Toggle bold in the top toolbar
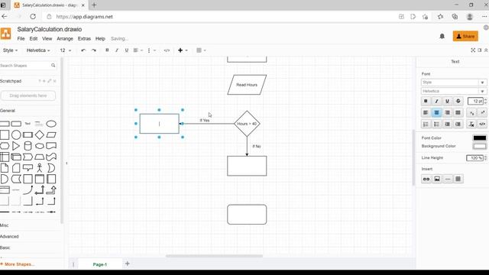The width and height of the screenshot is (489, 275). click(x=107, y=50)
